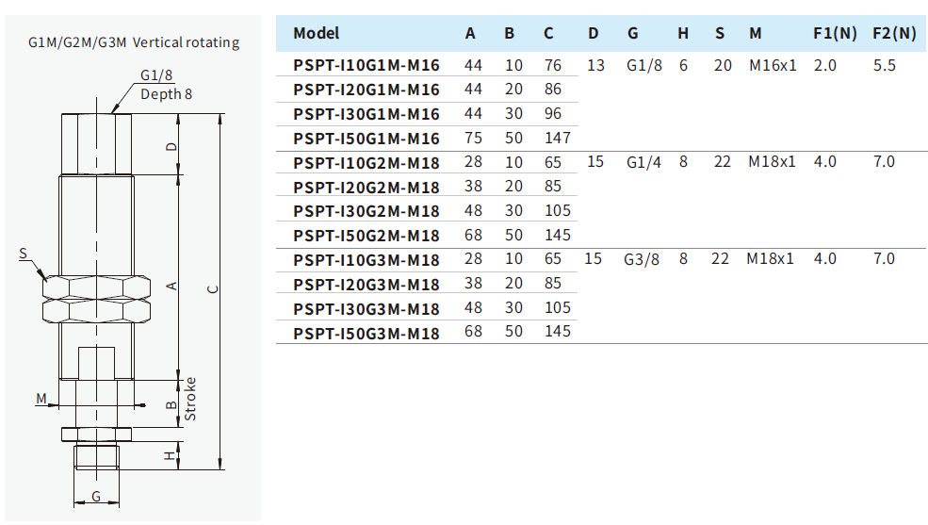Select model PSPT-I30G3M-M18 in table
This screenshot has height=525, width=928.
[x=366, y=308]
